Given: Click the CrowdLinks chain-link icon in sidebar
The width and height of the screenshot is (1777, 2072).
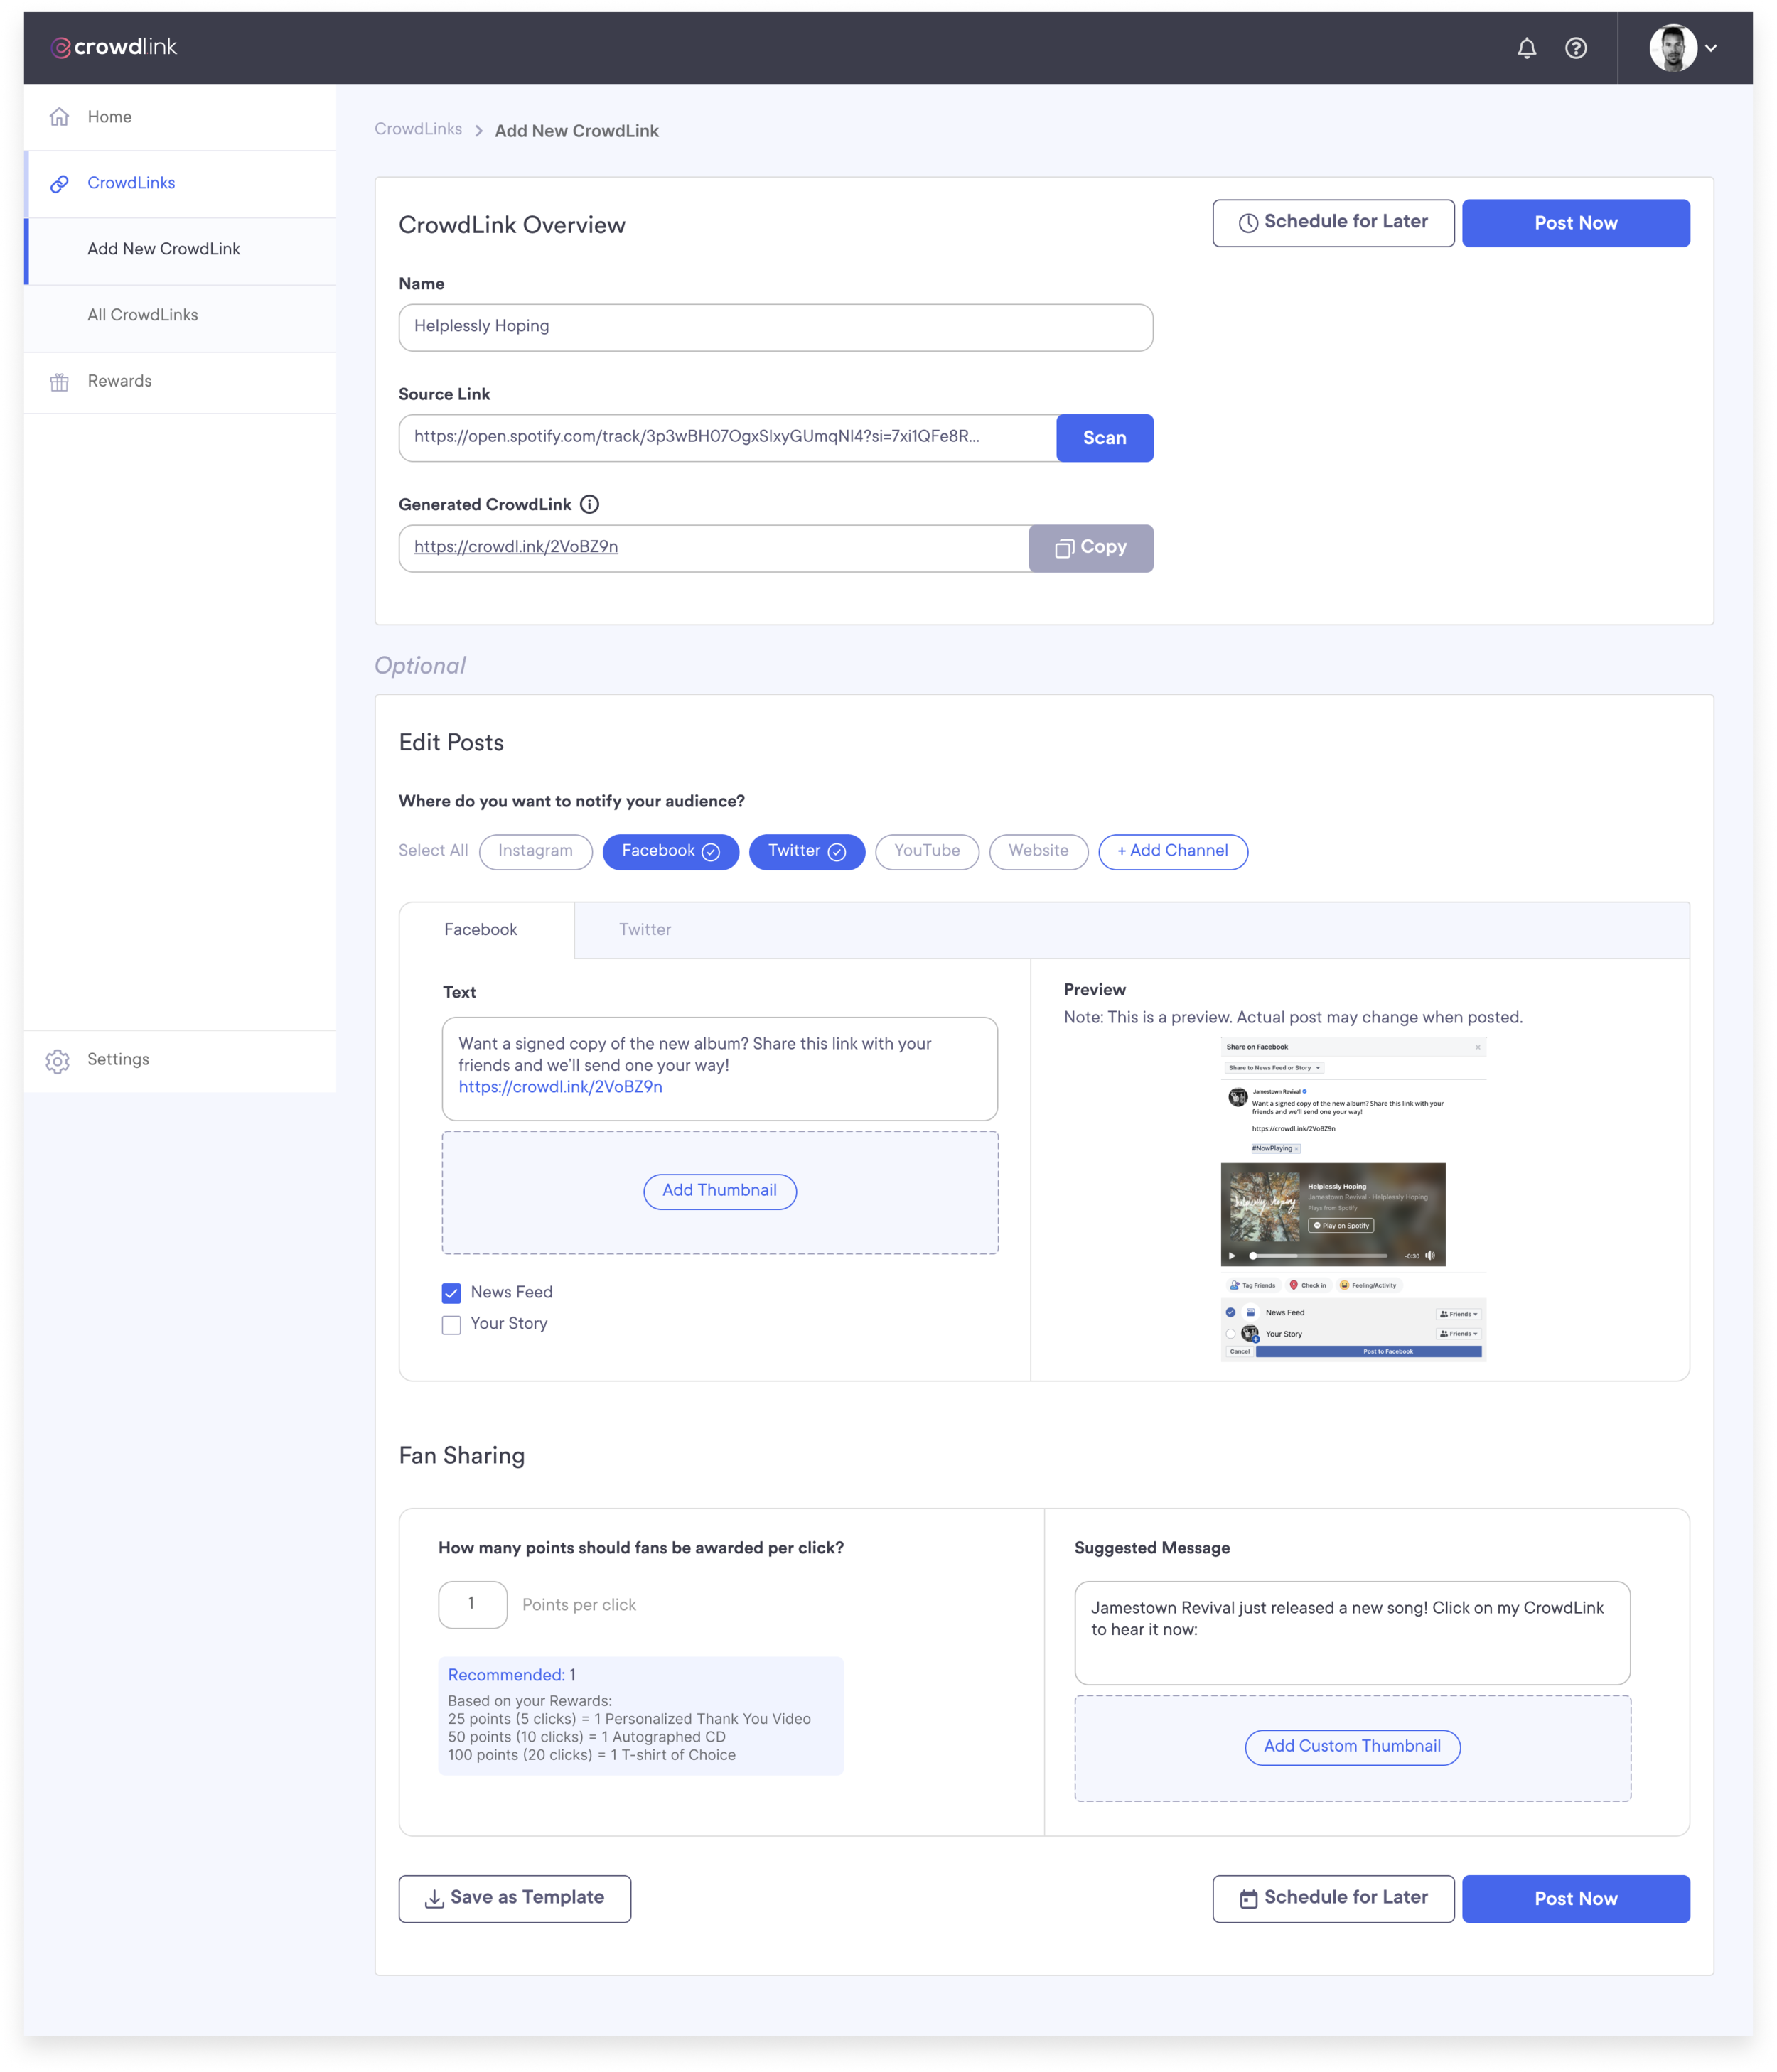Looking at the screenshot, I should pos(60,183).
